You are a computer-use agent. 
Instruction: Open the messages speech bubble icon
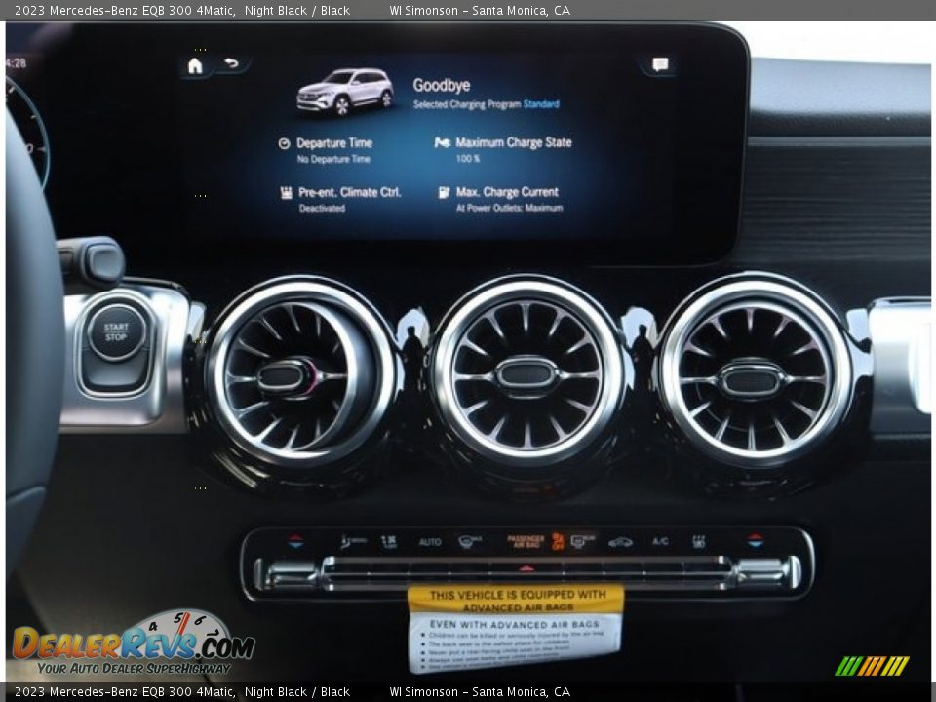click(x=660, y=64)
